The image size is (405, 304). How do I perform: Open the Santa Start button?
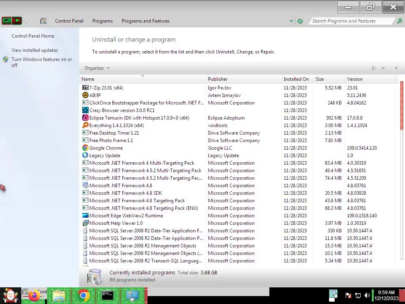pyautogui.click(x=10, y=295)
